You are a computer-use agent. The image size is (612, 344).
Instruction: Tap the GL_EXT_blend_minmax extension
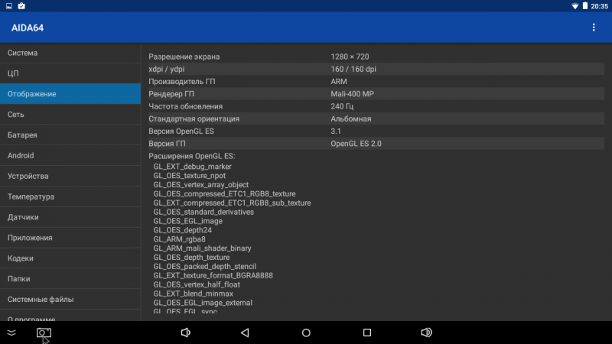[194, 294]
